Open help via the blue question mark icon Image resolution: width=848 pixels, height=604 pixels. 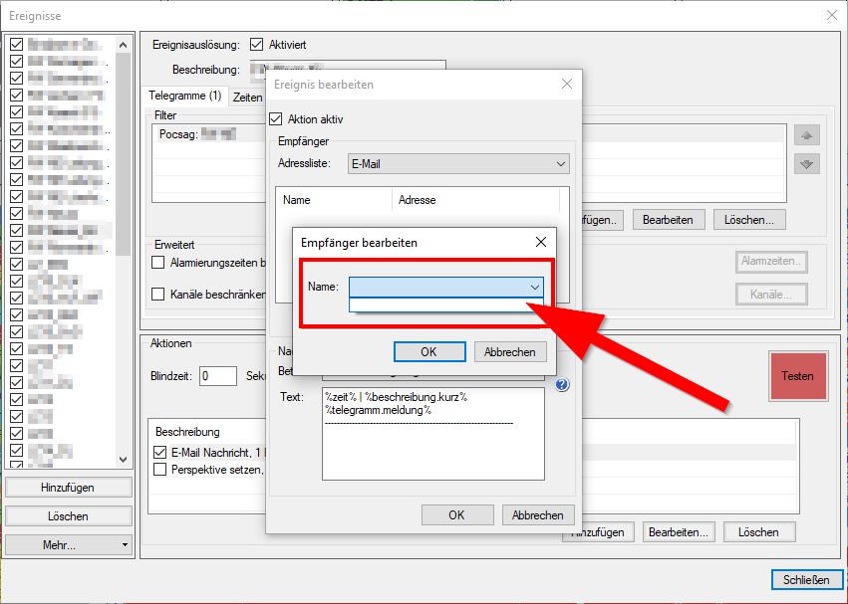coord(561,385)
